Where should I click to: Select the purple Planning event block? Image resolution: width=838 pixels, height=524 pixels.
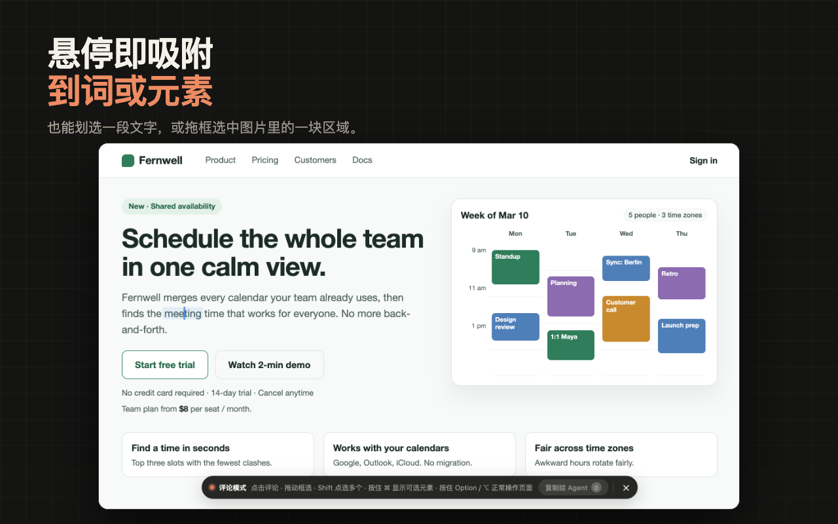(571, 296)
